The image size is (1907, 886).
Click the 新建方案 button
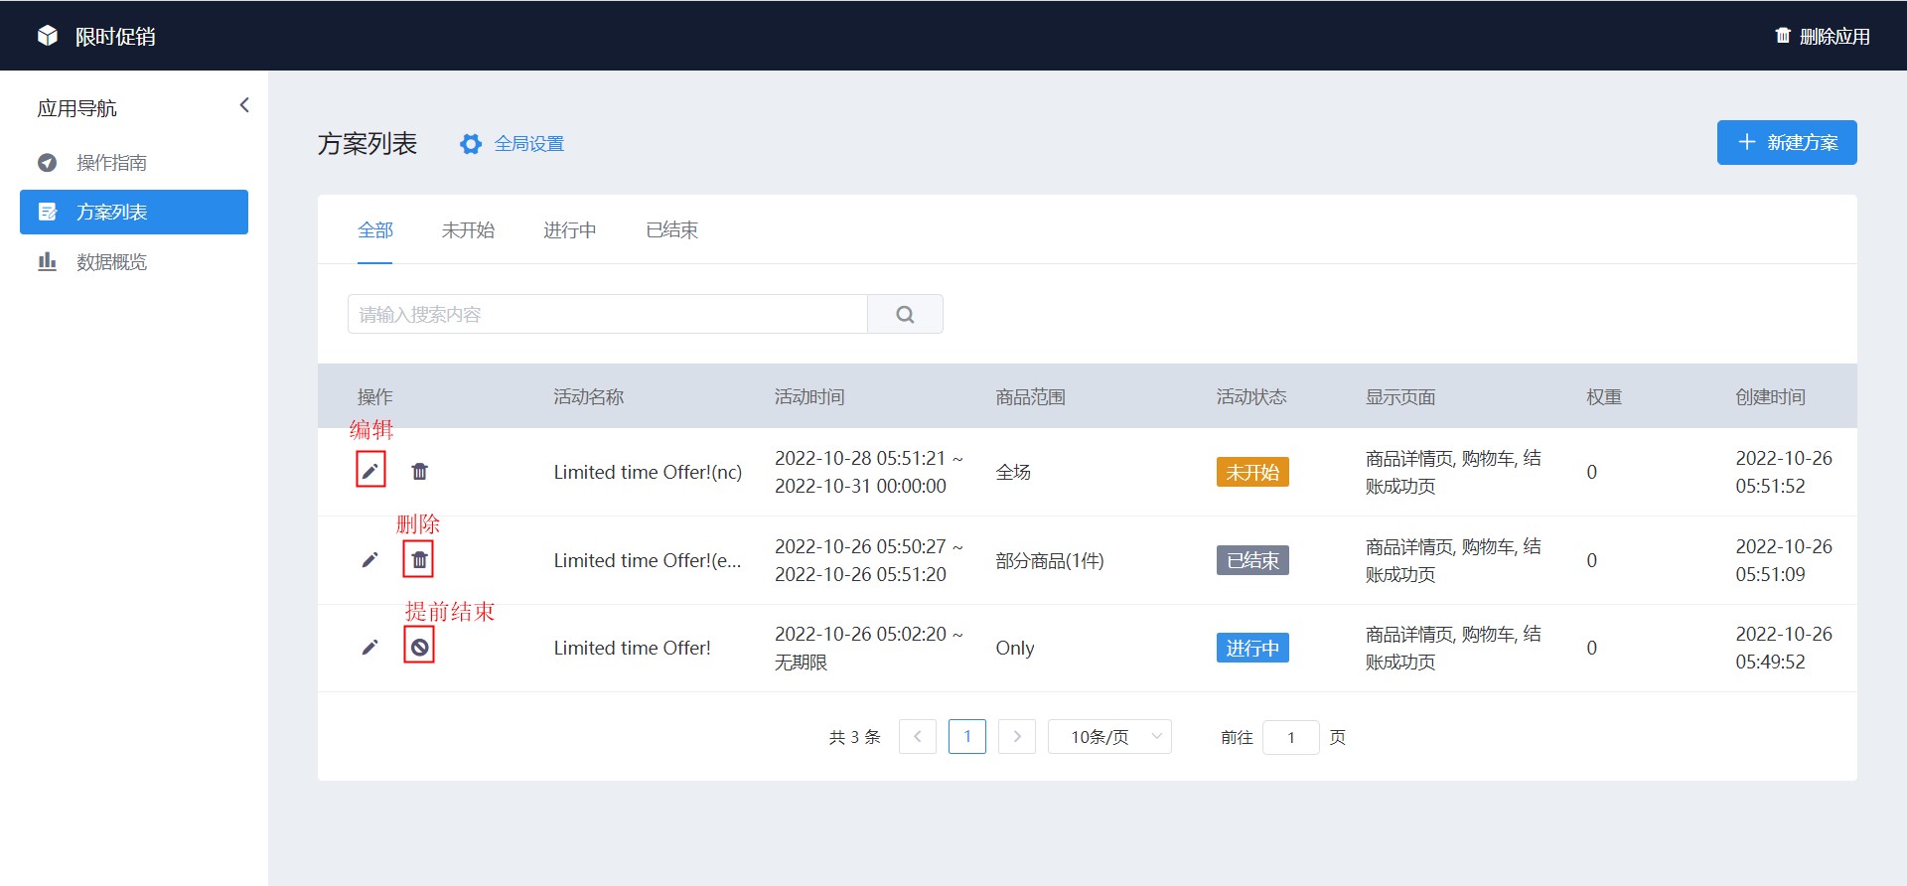pyautogui.click(x=1787, y=143)
